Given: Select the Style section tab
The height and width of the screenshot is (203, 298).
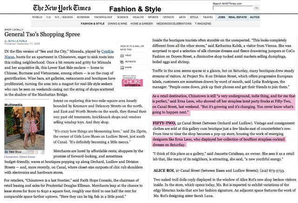Looking at the screenshot, I should pyautogui.click(x=194, y=17).
